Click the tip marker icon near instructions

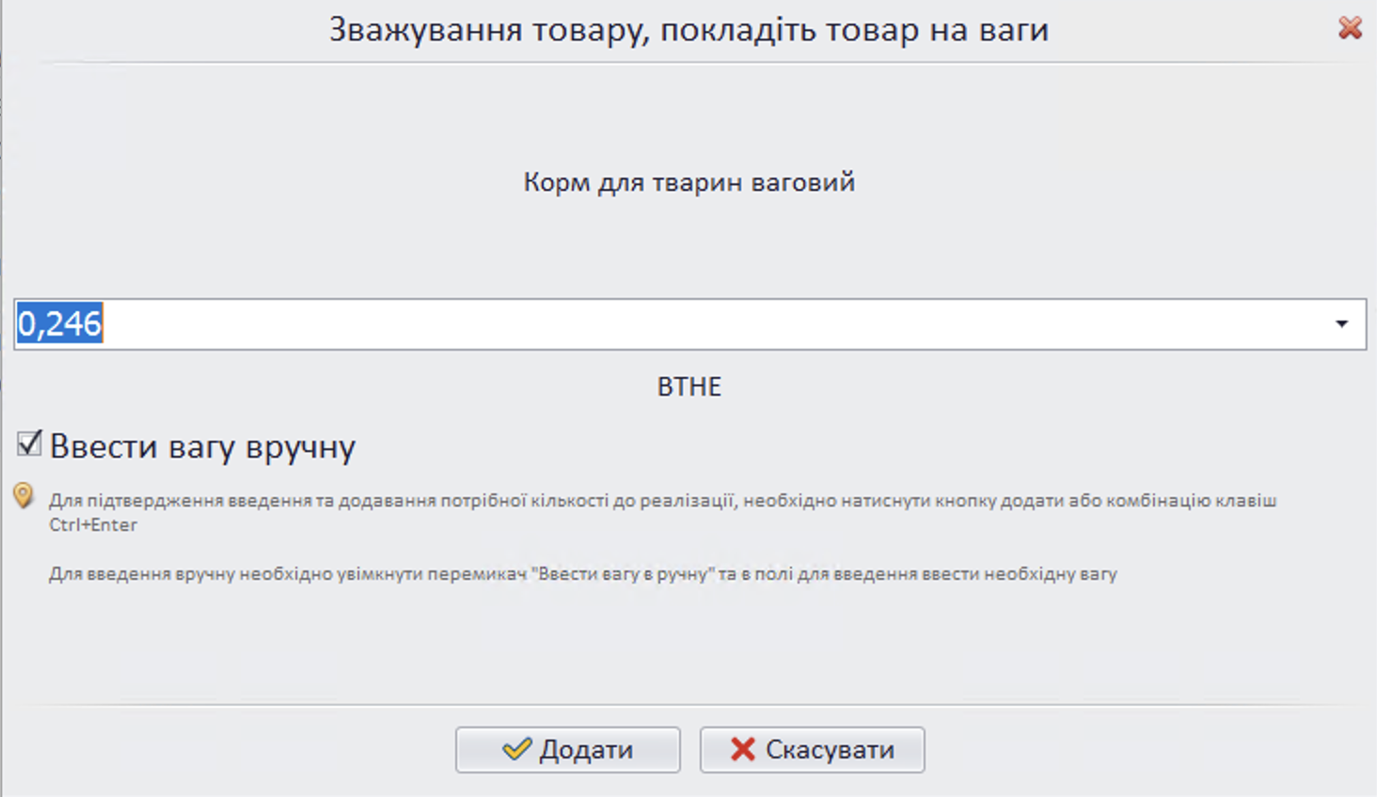pos(24,493)
